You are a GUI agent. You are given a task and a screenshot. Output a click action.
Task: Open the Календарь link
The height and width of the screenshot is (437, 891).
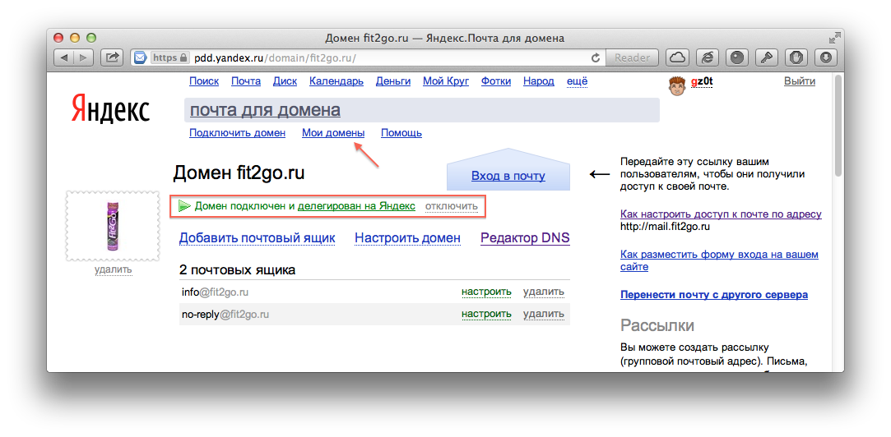[336, 81]
